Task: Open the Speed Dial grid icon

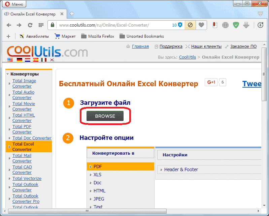Action: [x=41, y=25]
